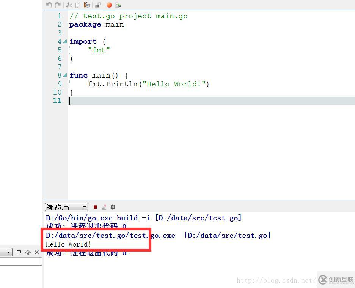Stop the running process with red square
This screenshot has width=355, height=288.
tap(95, 207)
